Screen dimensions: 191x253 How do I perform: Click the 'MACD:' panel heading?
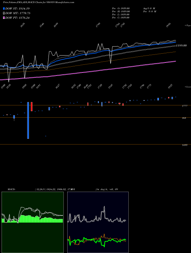click(11, 189)
